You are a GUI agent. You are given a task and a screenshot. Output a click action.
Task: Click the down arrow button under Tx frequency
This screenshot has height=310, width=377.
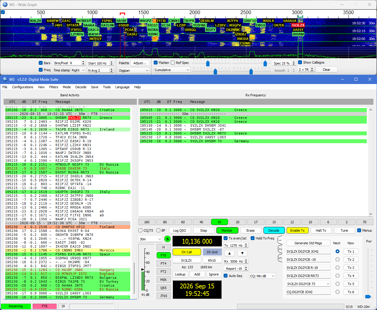[x=243, y=253]
